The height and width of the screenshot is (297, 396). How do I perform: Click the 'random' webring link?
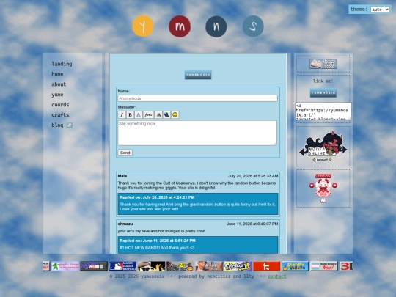(322, 160)
